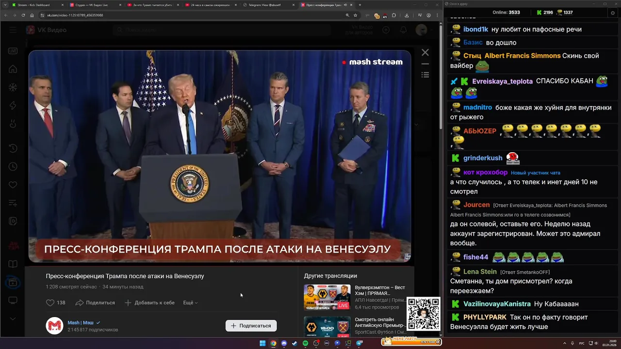Image resolution: width=621 pixels, height=349 pixels.
Task: Click the upload plus icon in VK header
Action: (386, 30)
